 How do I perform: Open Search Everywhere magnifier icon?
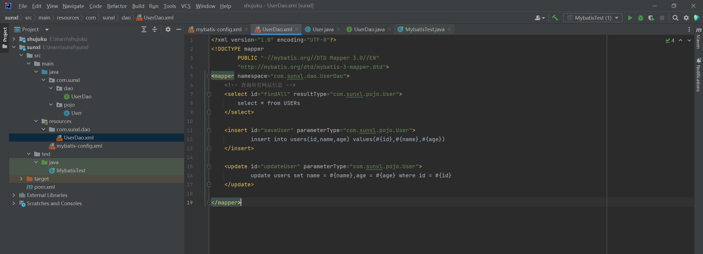click(676, 18)
